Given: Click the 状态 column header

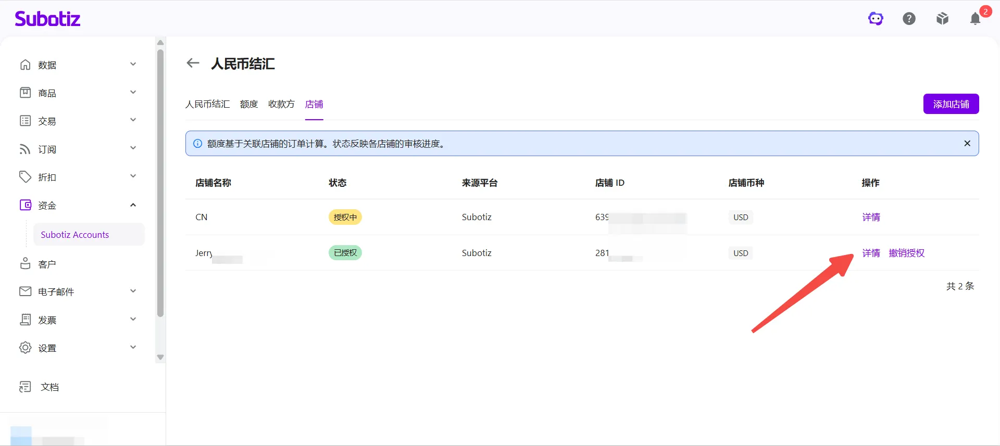Looking at the screenshot, I should click(337, 183).
